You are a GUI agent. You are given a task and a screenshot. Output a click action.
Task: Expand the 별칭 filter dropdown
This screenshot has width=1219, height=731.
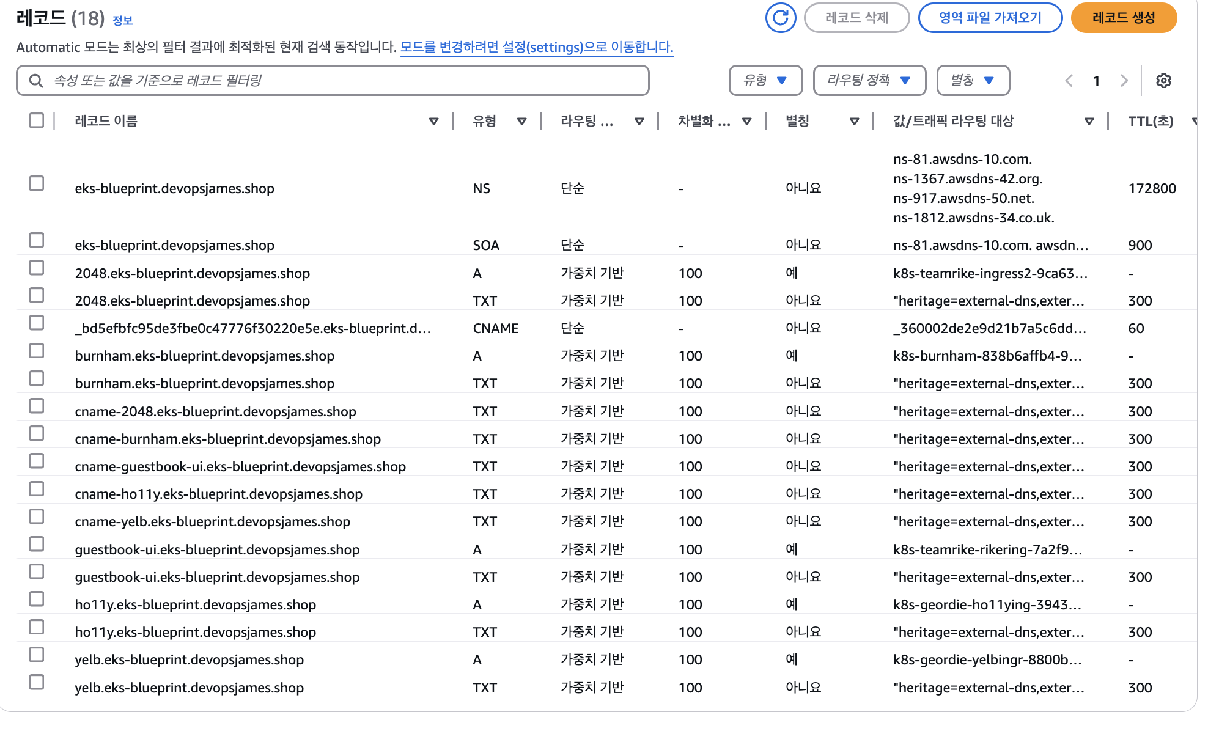click(x=973, y=81)
